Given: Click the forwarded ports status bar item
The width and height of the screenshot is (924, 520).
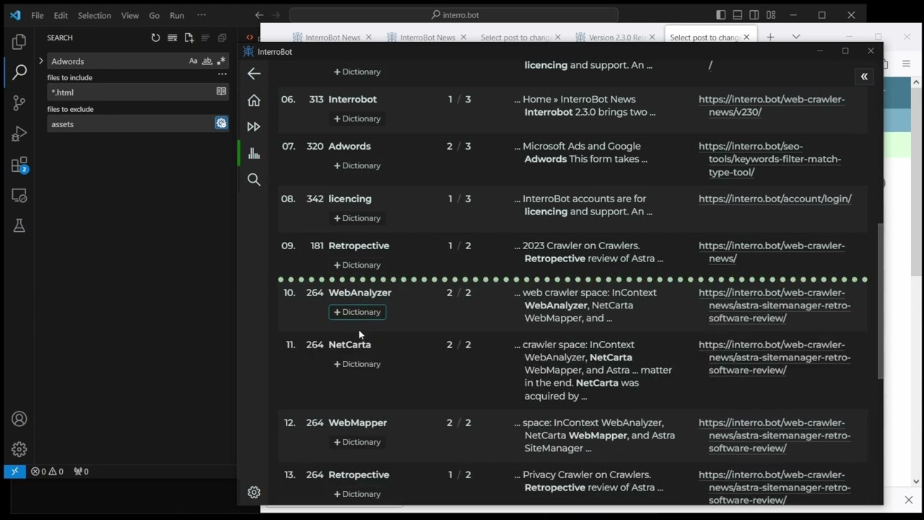Looking at the screenshot, I should tap(81, 472).
